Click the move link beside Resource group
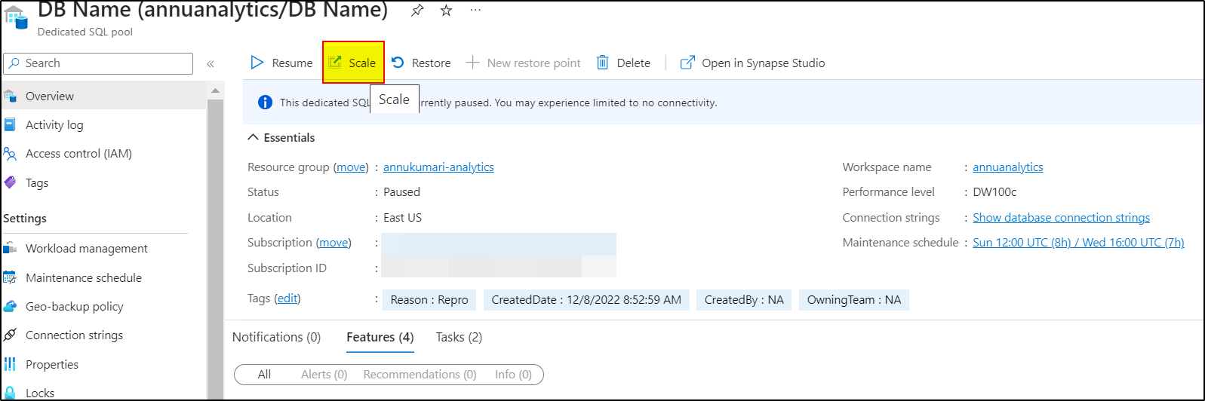The image size is (1205, 401). tap(351, 167)
